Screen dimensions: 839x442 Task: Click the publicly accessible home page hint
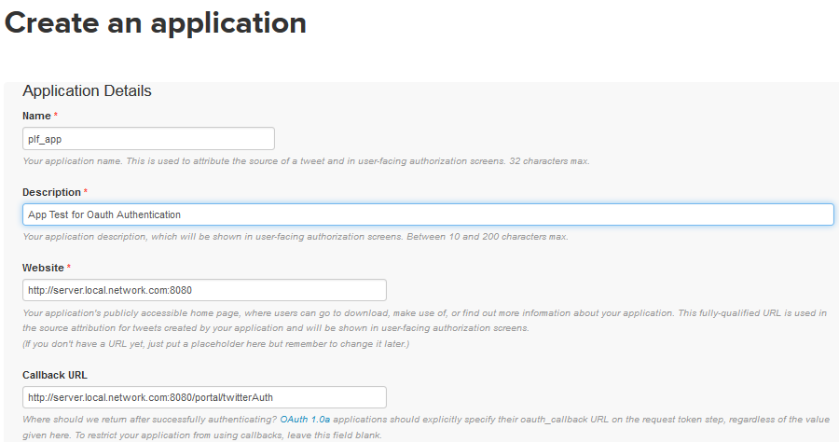425,321
